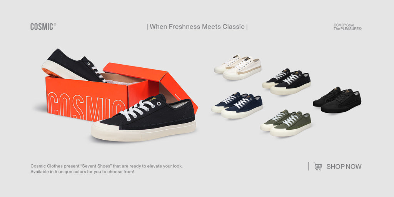This screenshot has width=394, height=197.
Task: Choose the navy blue sneaker pair
Action: [237, 105]
